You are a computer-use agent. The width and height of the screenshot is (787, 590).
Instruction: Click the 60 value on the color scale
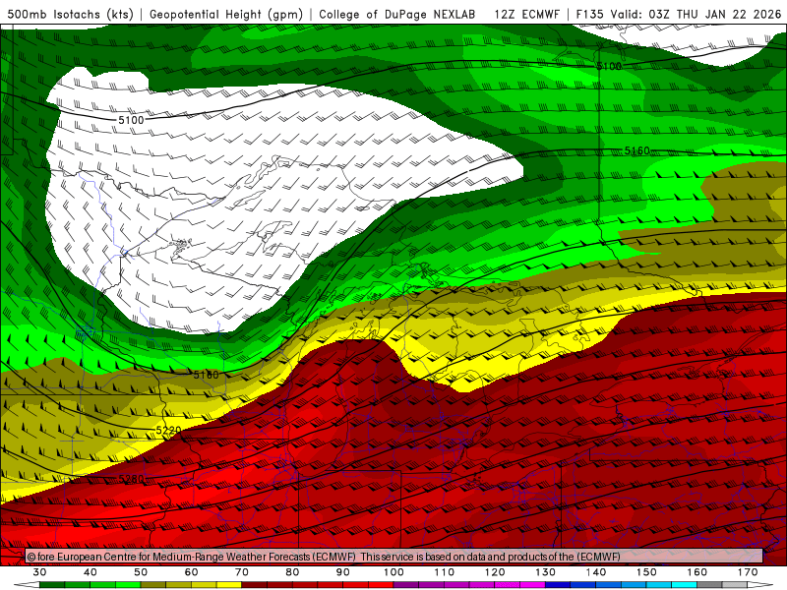tap(191, 572)
